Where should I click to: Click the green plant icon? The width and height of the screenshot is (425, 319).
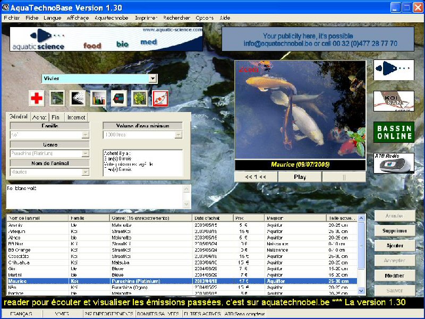(x=139, y=98)
